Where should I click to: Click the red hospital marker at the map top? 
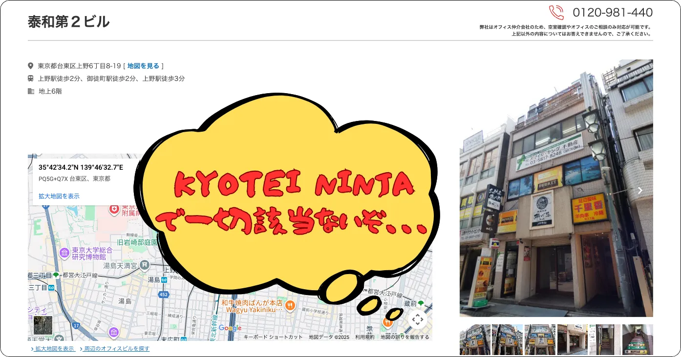[114, 210]
